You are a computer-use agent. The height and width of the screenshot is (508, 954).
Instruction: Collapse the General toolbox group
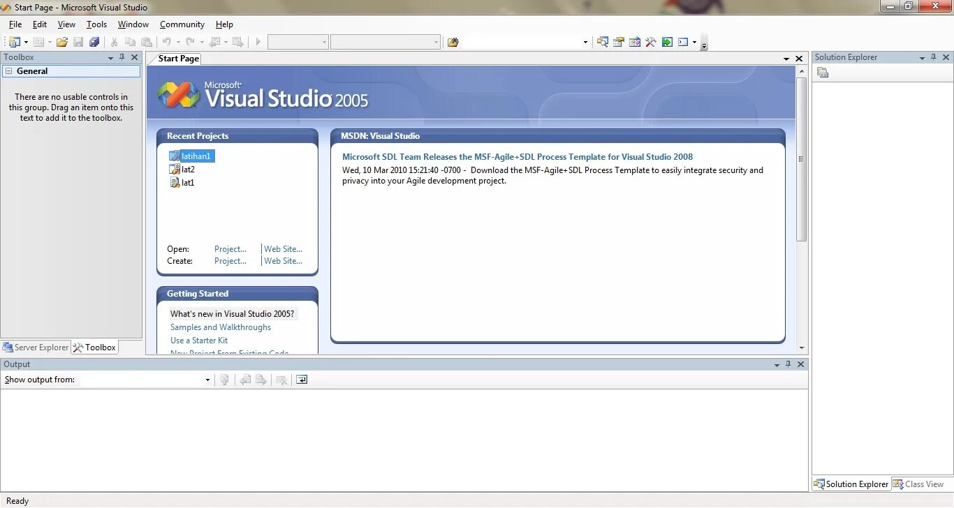[x=9, y=71]
